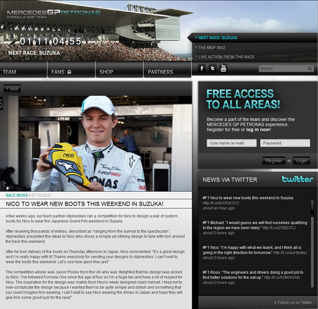
Task: Click the Nico boots article photo
Action: pos(96,143)
